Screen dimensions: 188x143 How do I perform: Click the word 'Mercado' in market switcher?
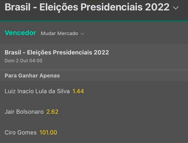point(68,34)
